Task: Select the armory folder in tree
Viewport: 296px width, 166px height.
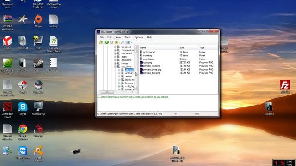Action: pos(129,77)
